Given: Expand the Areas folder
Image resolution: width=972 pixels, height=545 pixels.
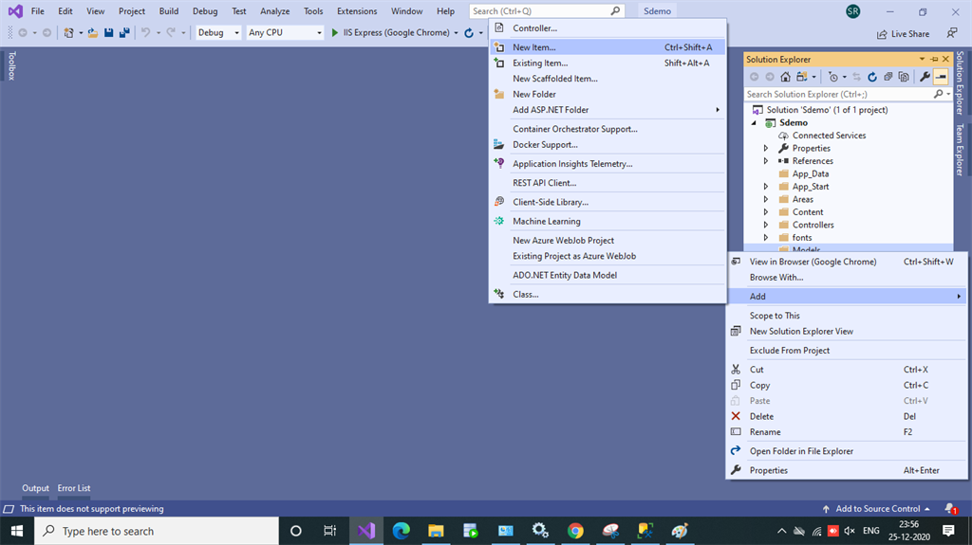Looking at the screenshot, I should pos(766,199).
